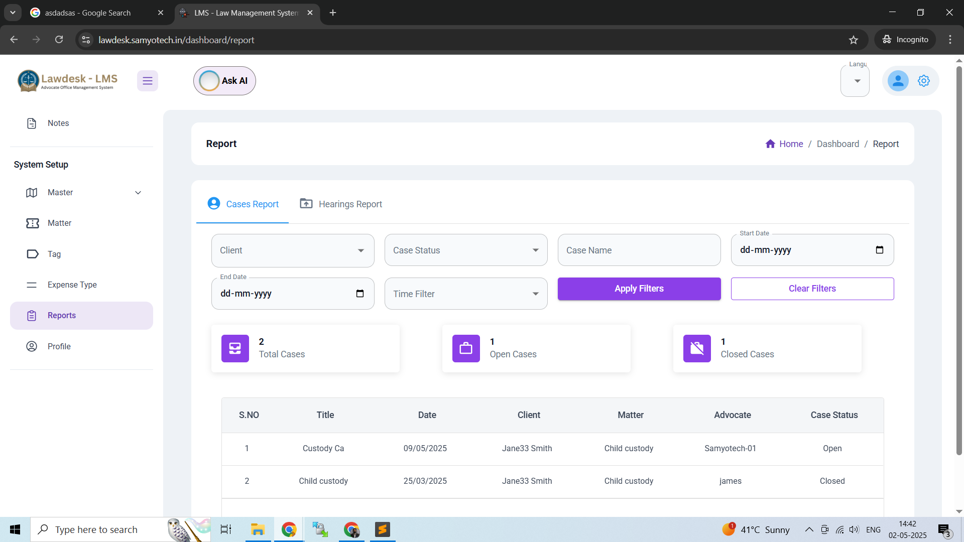Viewport: 964px width, 542px height.
Task: Open the Notes section icon
Action: click(32, 123)
